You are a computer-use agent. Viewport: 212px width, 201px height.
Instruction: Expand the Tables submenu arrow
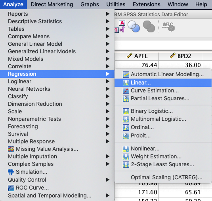(x=108, y=29)
